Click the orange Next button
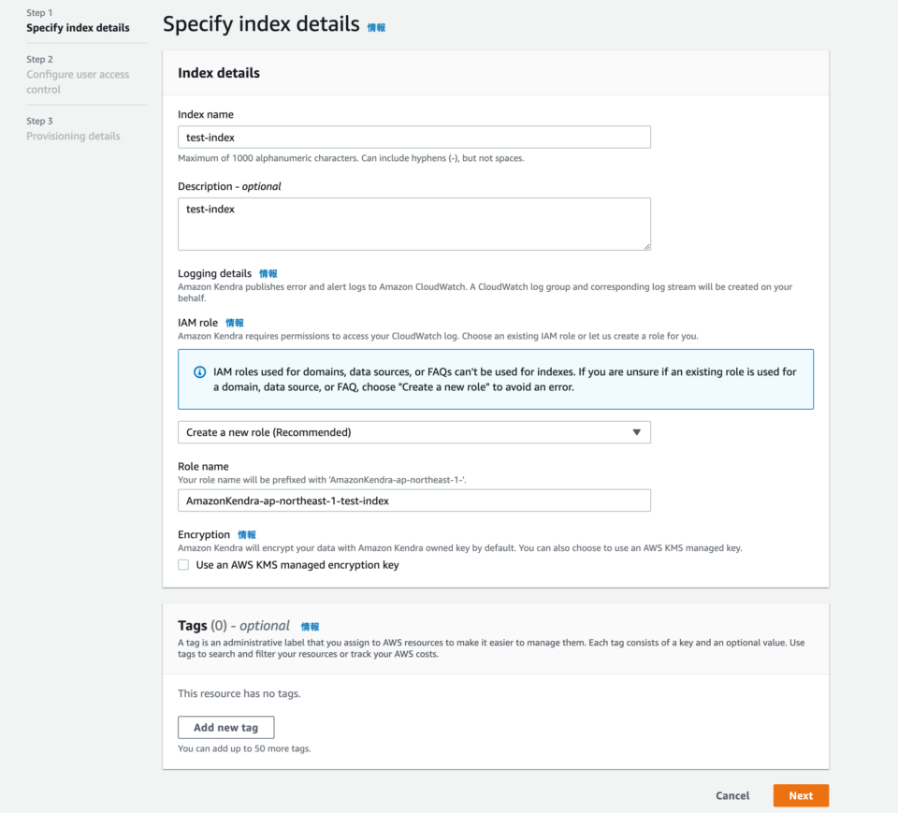Screen dimensions: 898x813 click(800, 795)
